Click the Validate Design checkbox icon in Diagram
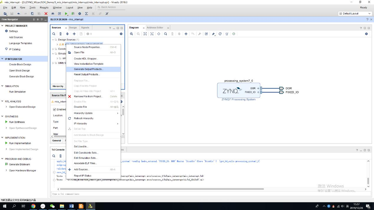This screenshot has width=374, height=210. pos(206,34)
